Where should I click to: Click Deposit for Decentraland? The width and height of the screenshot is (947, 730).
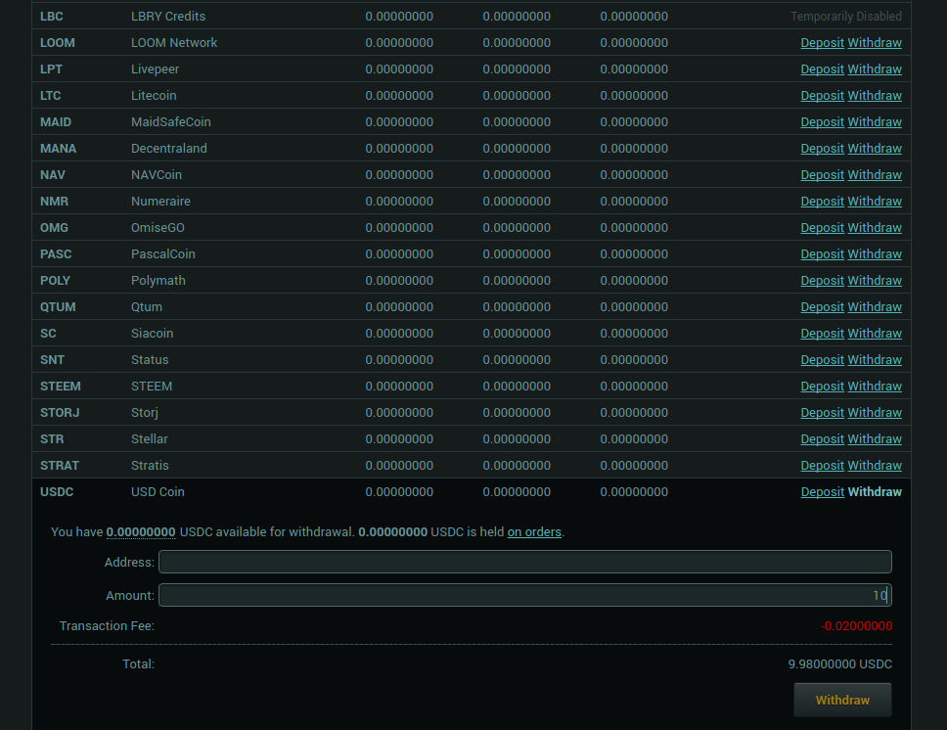tap(822, 149)
